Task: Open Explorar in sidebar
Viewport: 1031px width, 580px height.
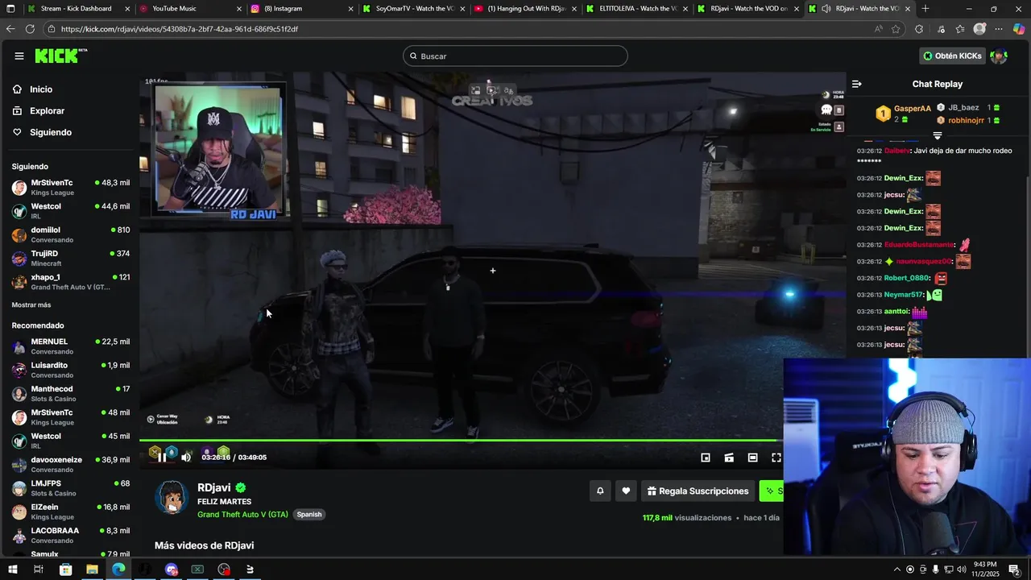Action: coord(47,110)
